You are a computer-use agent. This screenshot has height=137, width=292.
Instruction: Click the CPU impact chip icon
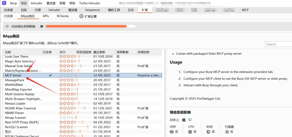click(190, 132)
